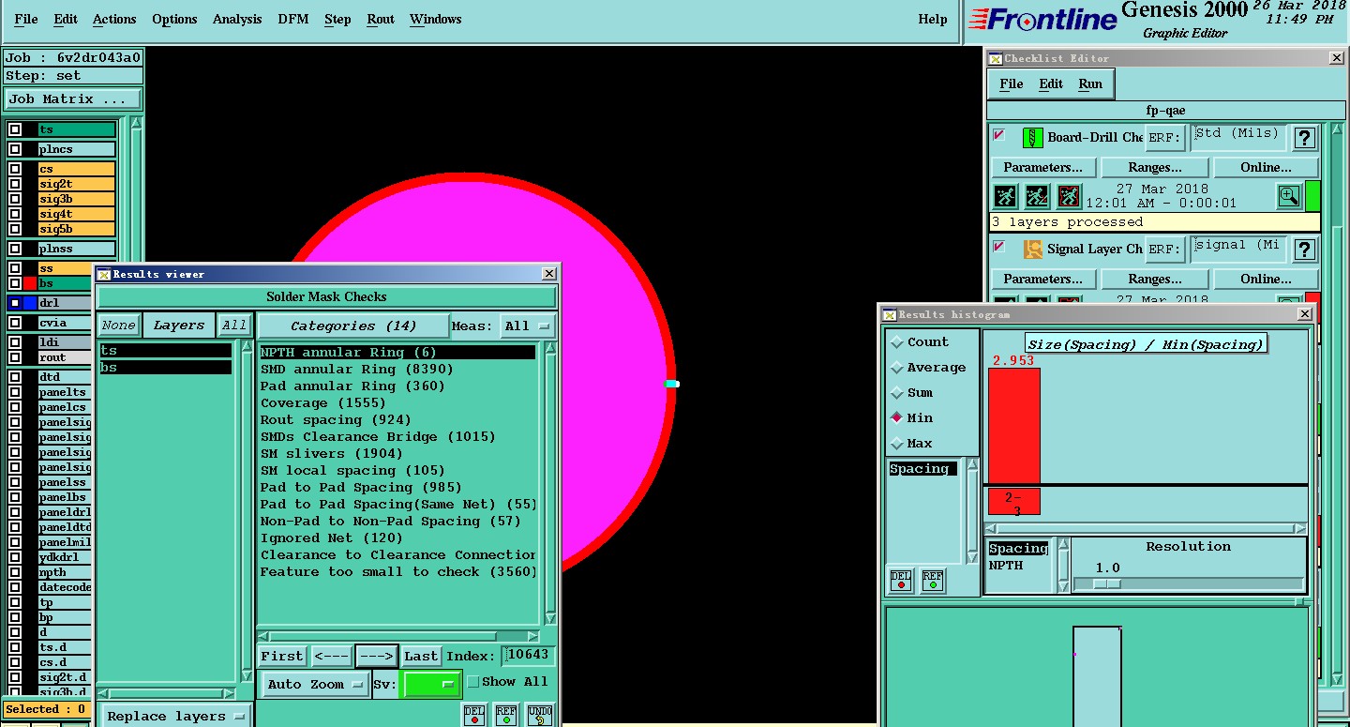
Task: Open the DFM menu
Action: pos(292,19)
